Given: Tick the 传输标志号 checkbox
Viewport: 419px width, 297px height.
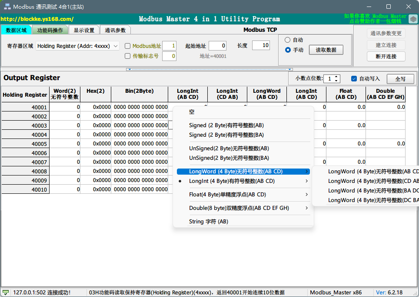Looking at the screenshot, I should point(128,56).
